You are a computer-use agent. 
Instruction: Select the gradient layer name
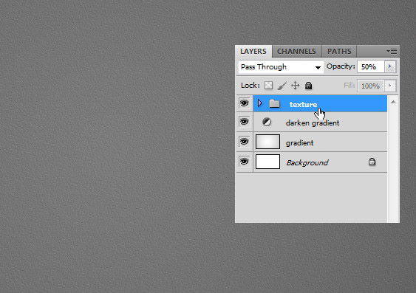(299, 143)
